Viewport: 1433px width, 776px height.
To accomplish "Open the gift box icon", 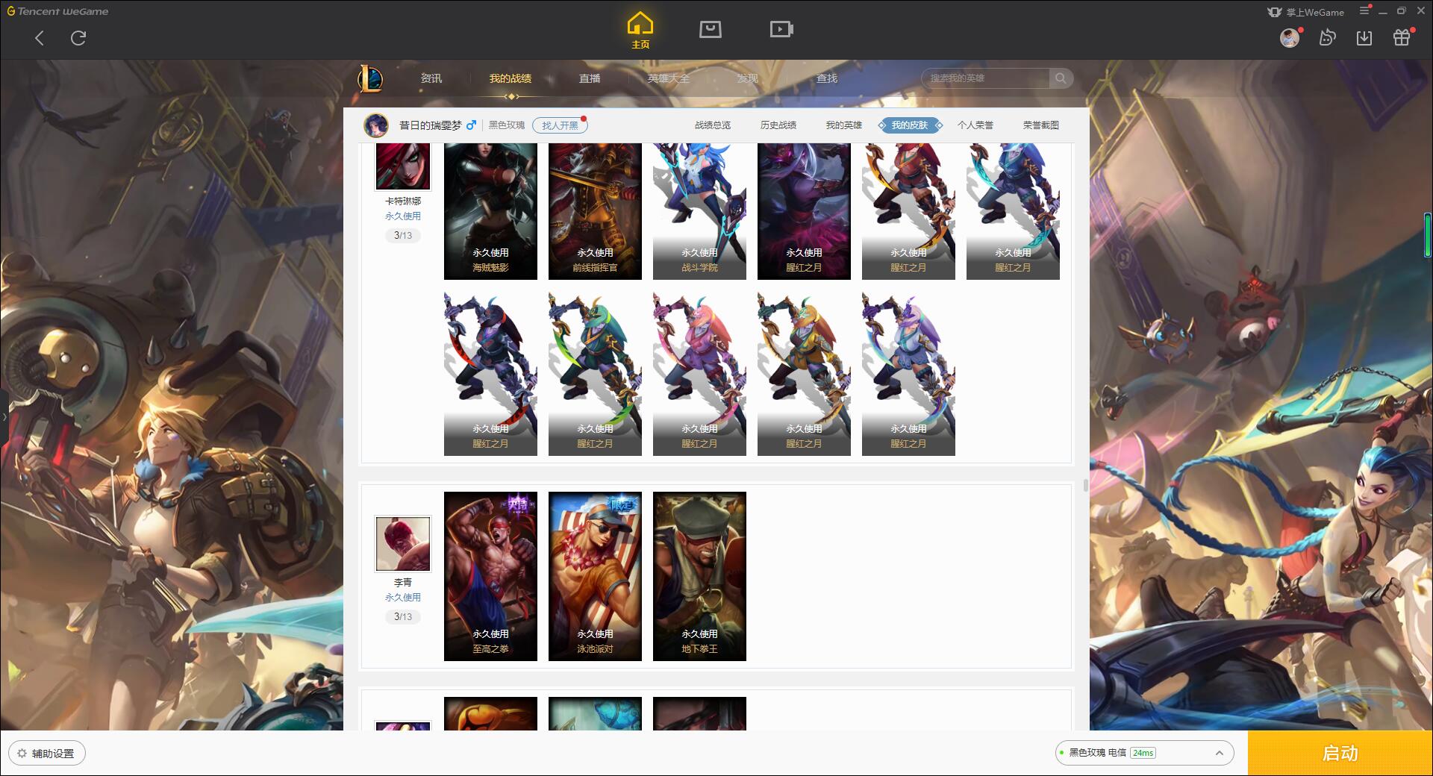I will (x=1402, y=38).
